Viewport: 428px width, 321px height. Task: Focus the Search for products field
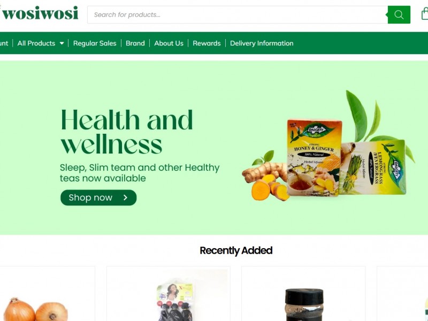(238, 15)
